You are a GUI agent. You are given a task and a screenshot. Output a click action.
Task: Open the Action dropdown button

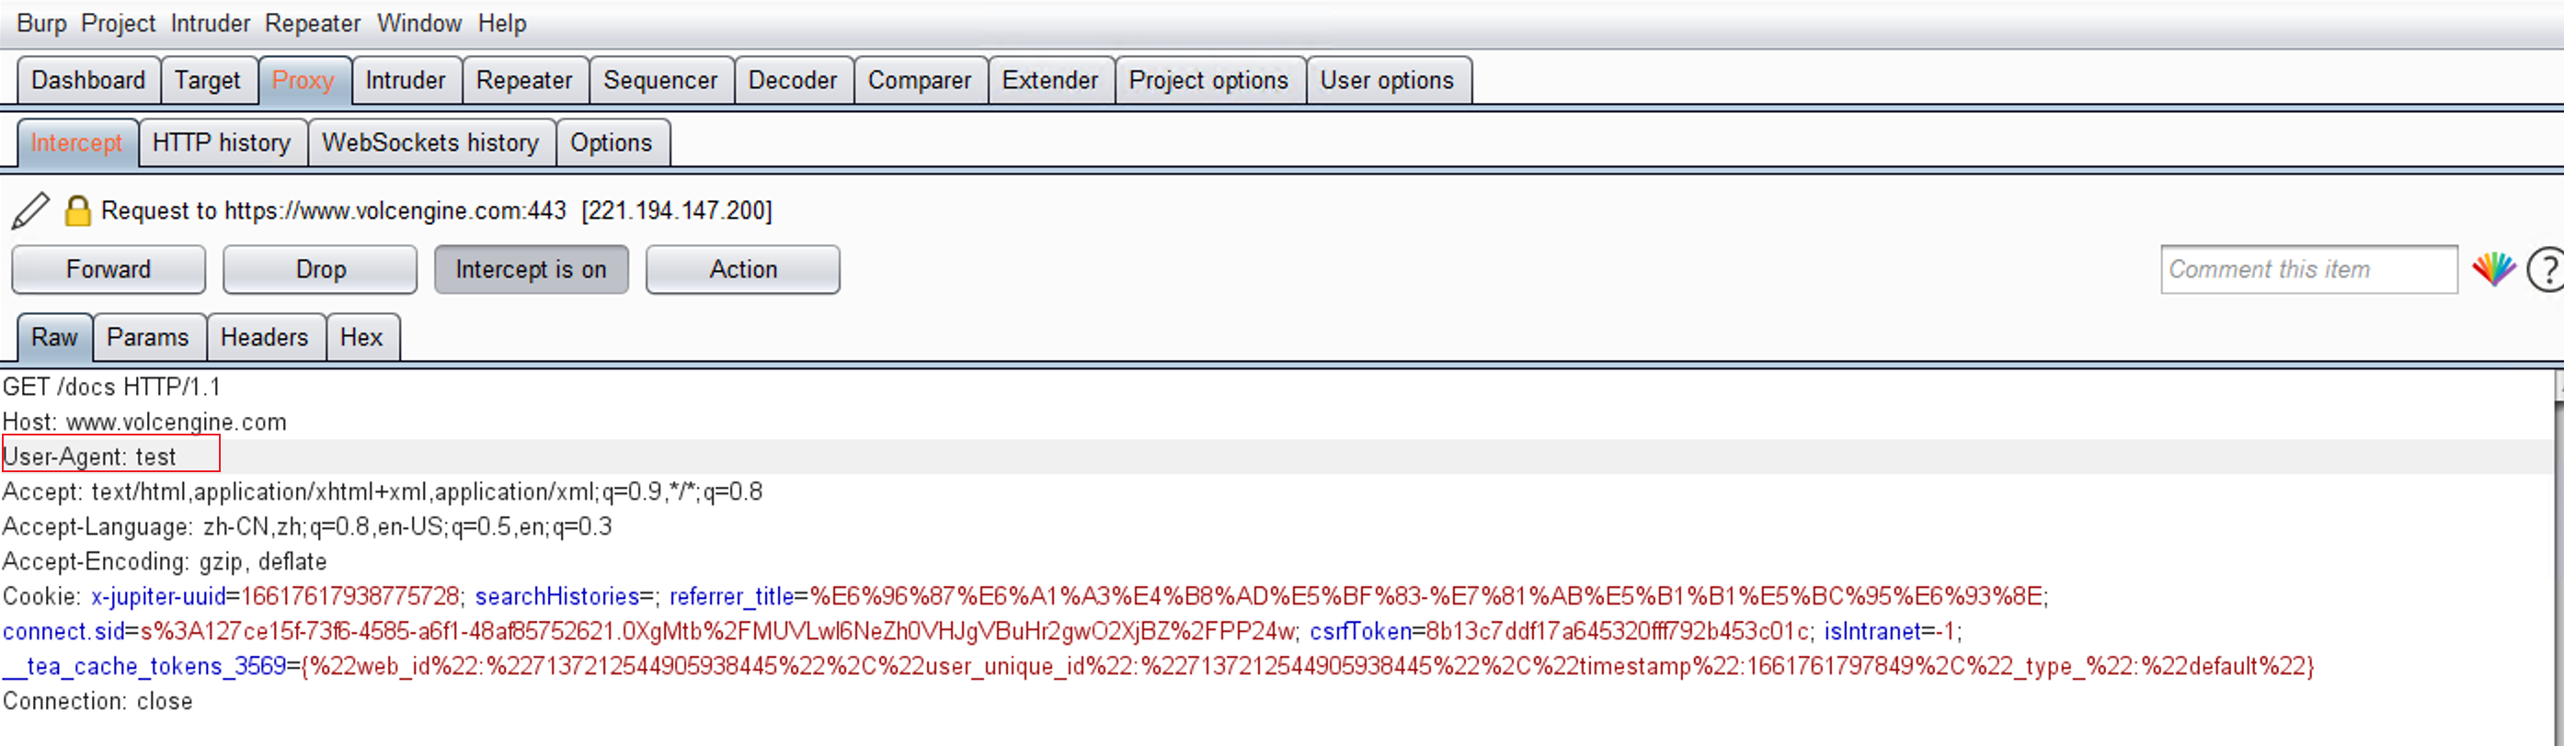[742, 269]
